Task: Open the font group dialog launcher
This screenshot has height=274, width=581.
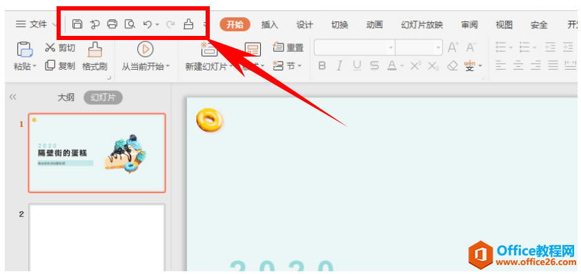Action: point(483,78)
